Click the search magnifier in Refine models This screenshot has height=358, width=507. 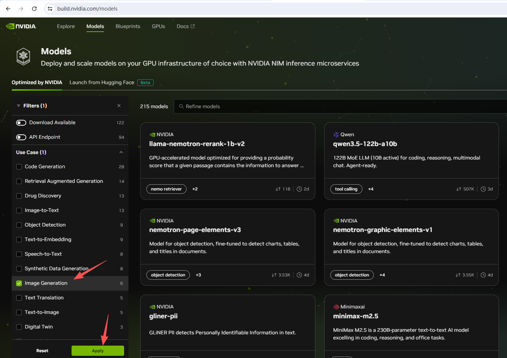[x=181, y=106]
